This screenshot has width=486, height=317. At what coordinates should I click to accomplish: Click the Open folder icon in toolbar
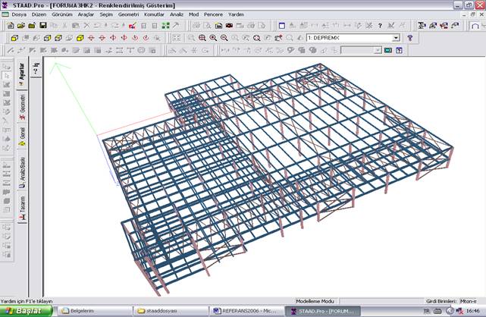coord(20,25)
